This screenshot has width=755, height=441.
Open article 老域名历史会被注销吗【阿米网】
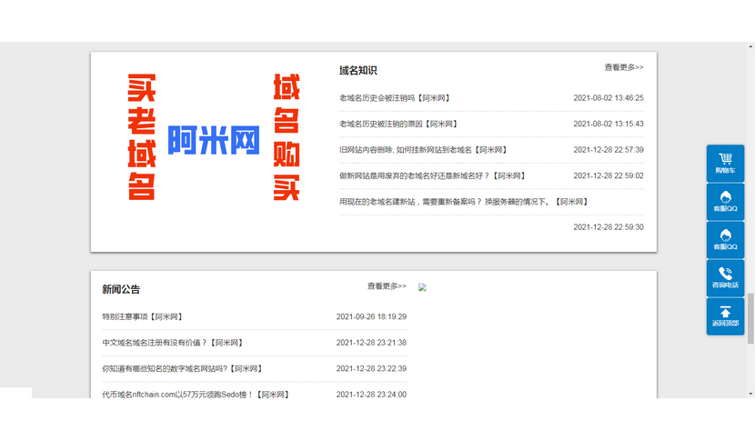(x=395, y=98)
